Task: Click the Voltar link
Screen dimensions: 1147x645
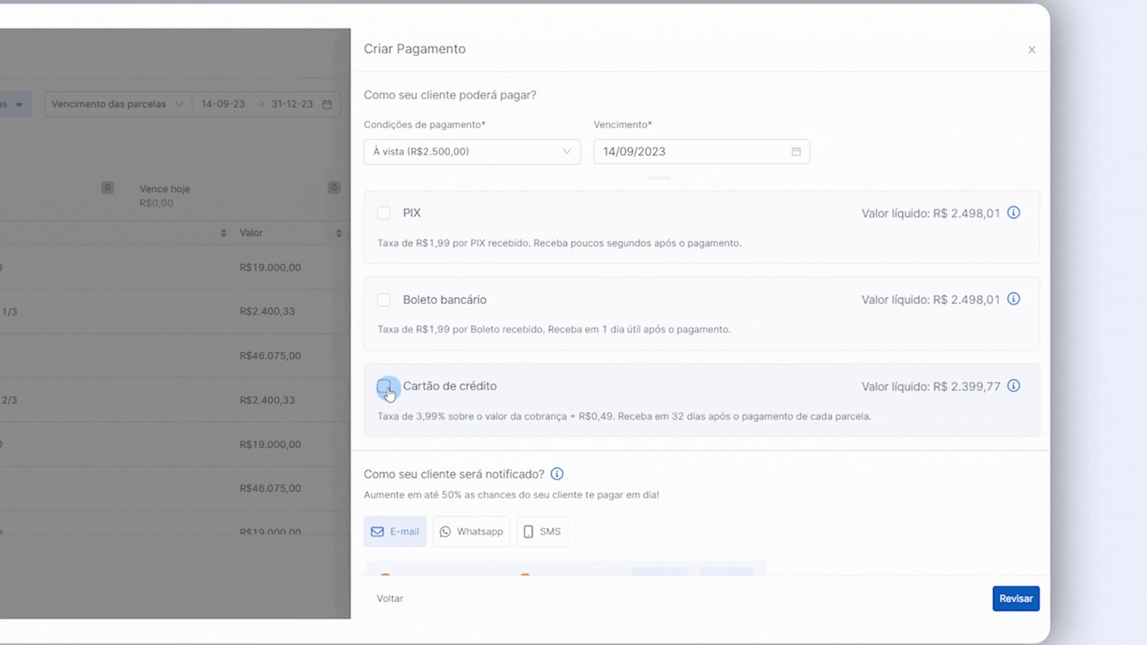Action: pos(390,598)
